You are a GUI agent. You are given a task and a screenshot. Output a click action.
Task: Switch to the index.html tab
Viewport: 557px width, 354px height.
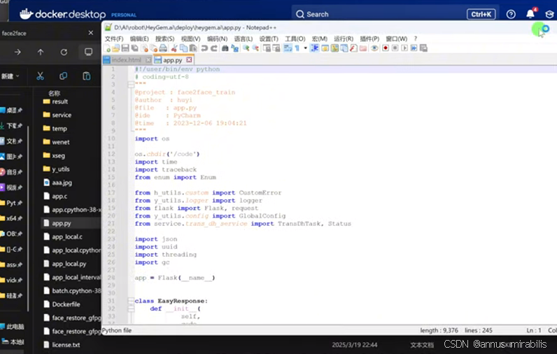pyautogui.click(x=126, y=60)
